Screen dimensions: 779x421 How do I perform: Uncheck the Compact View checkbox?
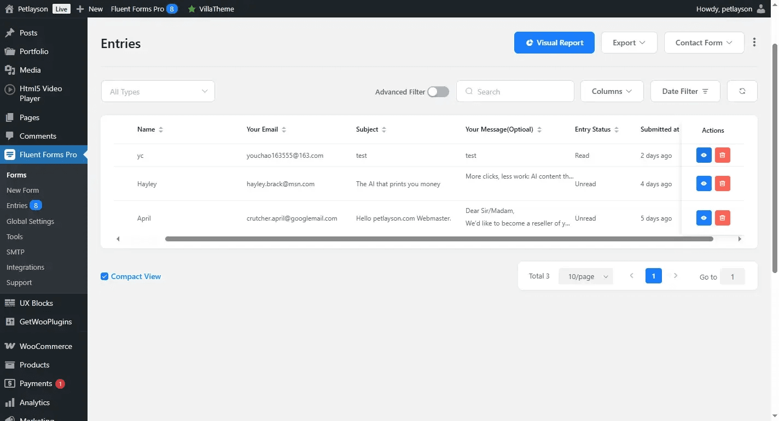tap(104, 276)
